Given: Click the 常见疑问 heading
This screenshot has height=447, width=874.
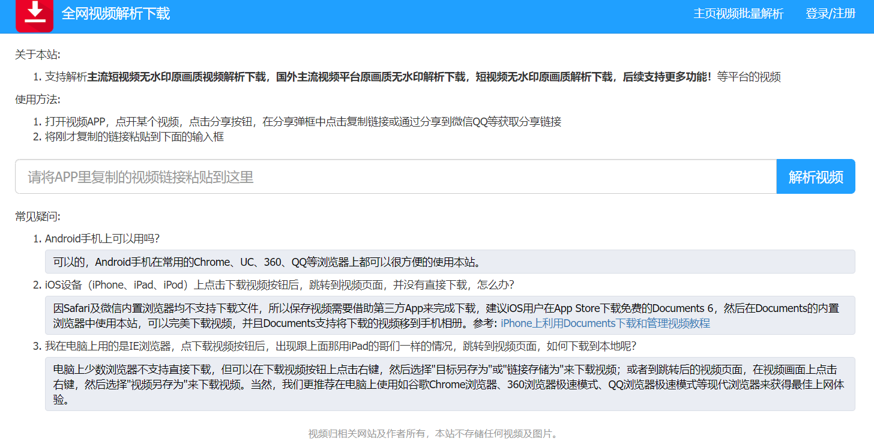Looking at the screenshot, I should point(38,217).
